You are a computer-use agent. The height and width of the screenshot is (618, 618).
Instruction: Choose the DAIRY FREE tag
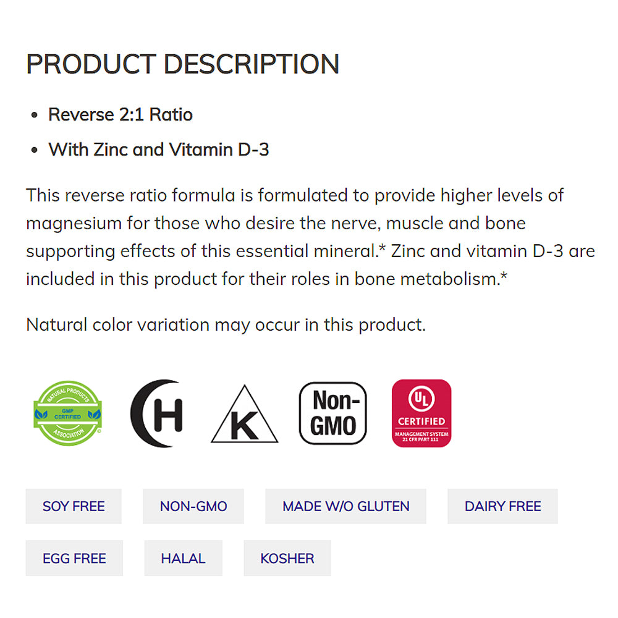pyautogui.click(x=502, y=506)
